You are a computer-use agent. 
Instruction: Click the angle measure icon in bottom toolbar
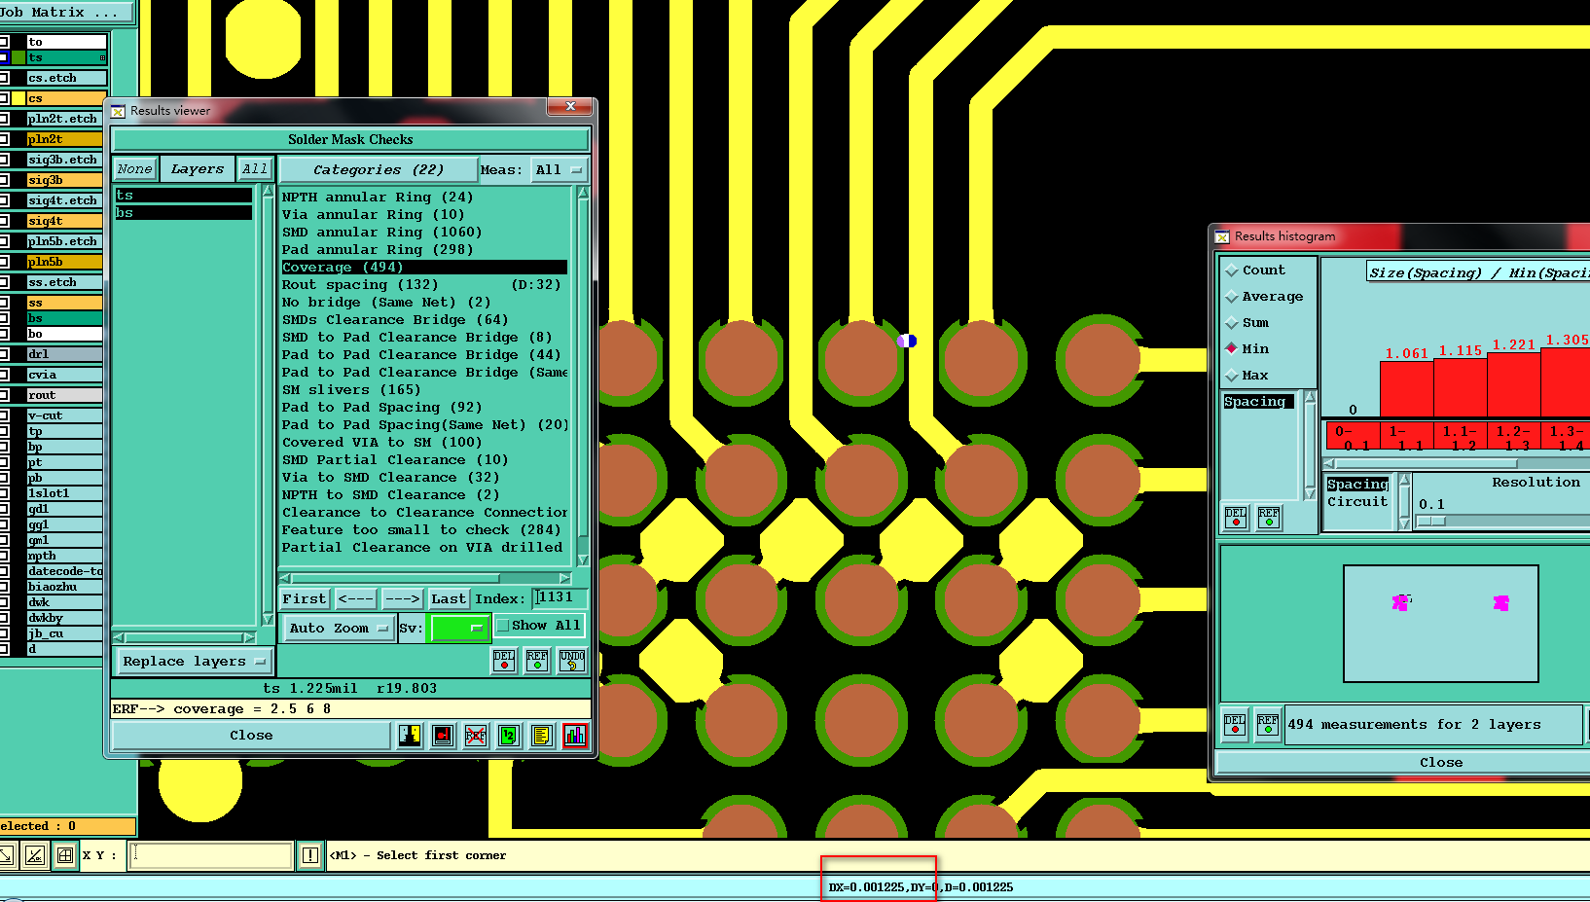(x=35, y=855)
